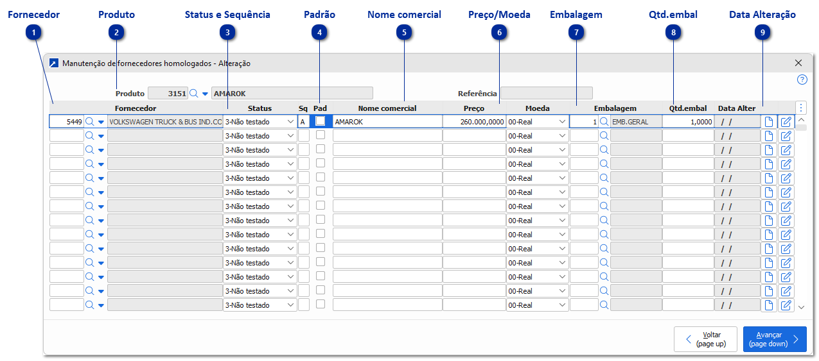Click the Nome comercial field containing AMAROK
Image resolution: width=819 pixels, height=361 pixels.
tap(387, 121)
